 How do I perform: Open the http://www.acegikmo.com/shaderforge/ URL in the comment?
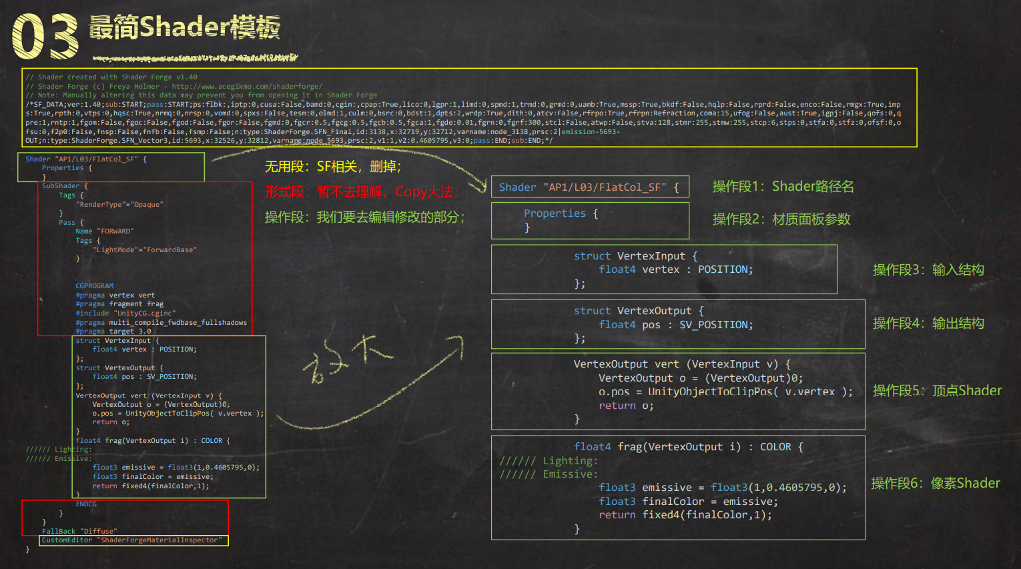[247, 86]
